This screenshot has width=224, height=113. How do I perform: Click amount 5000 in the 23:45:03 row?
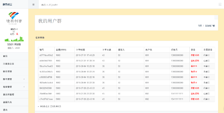(x=58, y=88)
